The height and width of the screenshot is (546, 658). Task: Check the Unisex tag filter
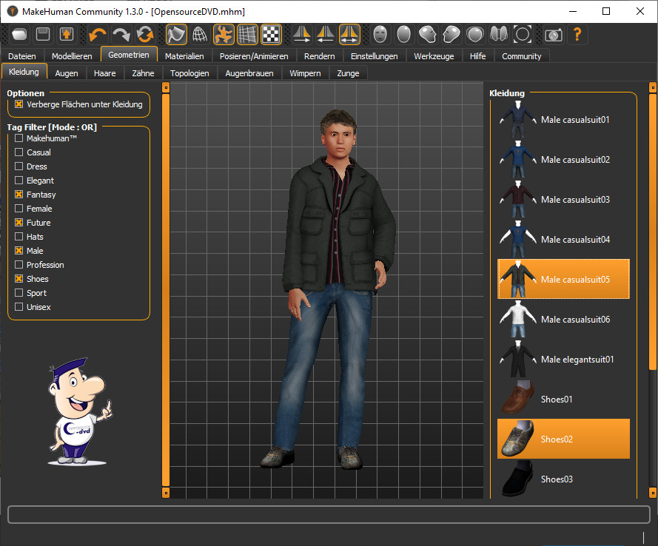point(19,307)
